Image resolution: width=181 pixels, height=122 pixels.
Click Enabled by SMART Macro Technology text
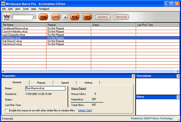click(152, 118)
